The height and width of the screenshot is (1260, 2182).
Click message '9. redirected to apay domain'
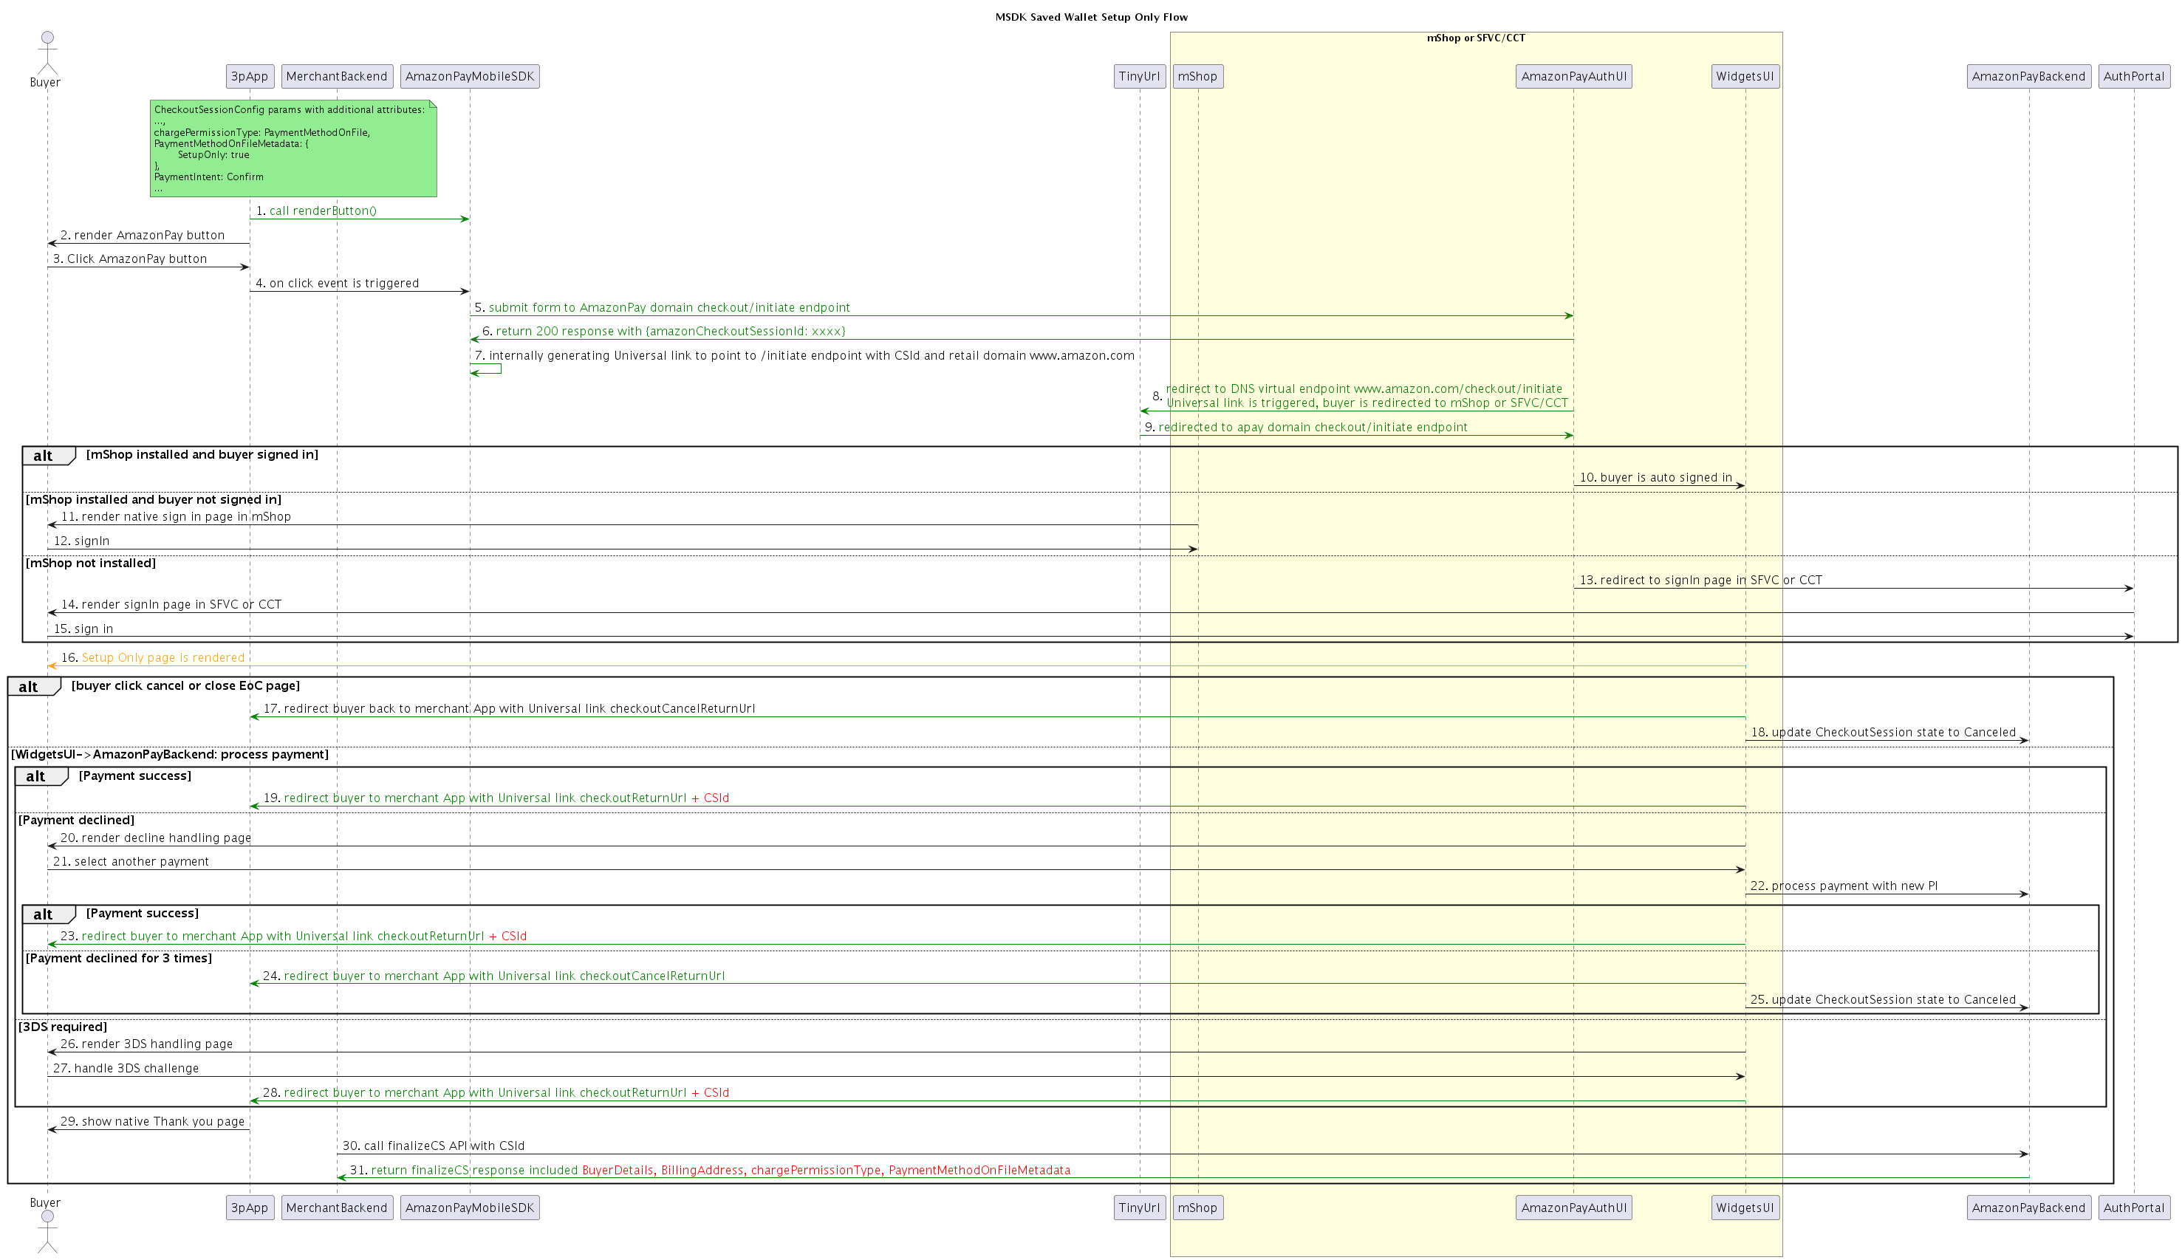[x=1306, y=428]
